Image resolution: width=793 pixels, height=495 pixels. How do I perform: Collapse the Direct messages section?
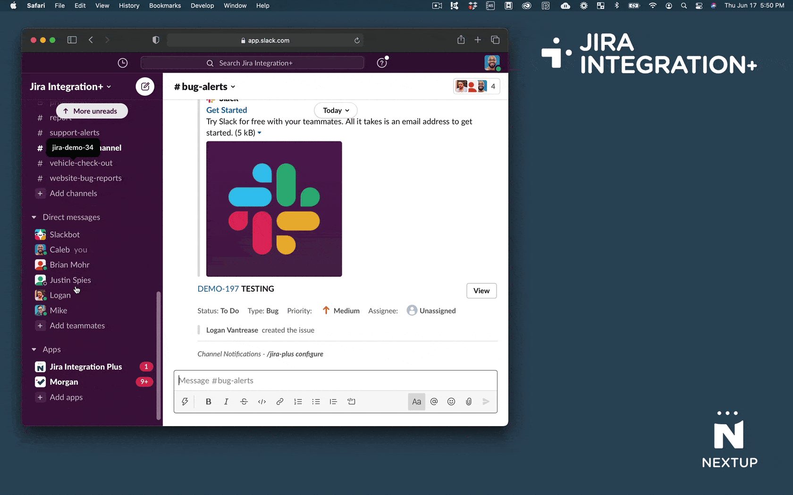tap(34, 217)
